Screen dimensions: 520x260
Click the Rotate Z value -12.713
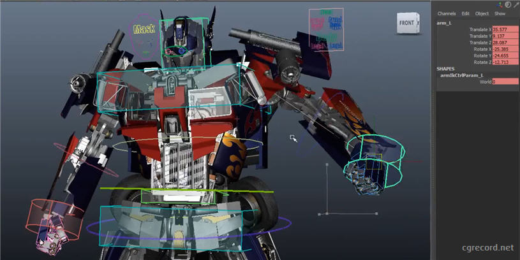505,62
